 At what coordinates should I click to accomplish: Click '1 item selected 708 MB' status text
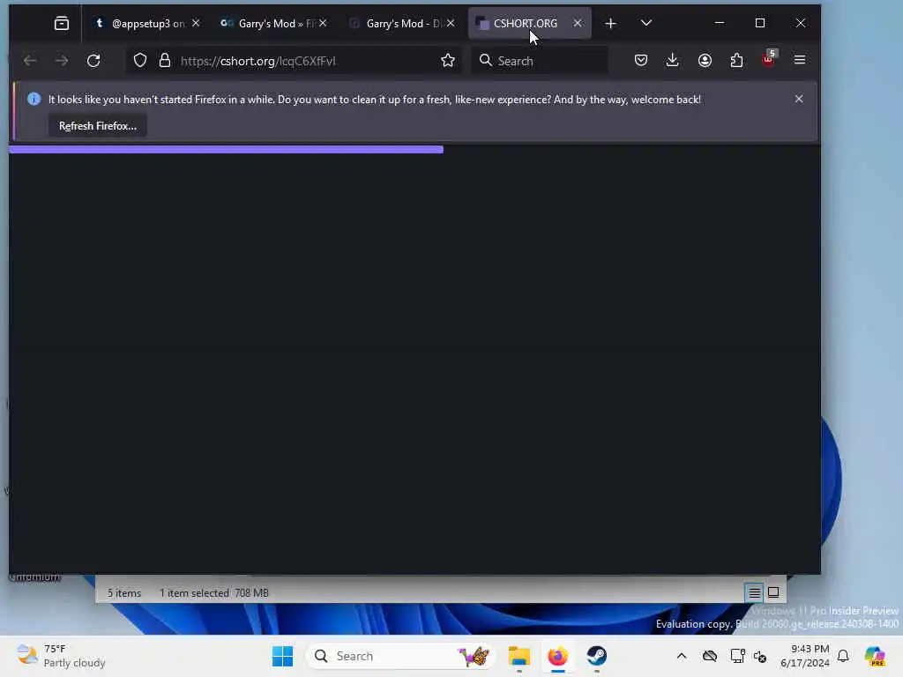[214, 593]
